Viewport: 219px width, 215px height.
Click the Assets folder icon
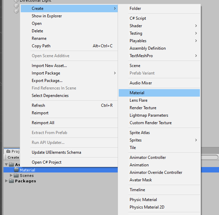[12, 165]
